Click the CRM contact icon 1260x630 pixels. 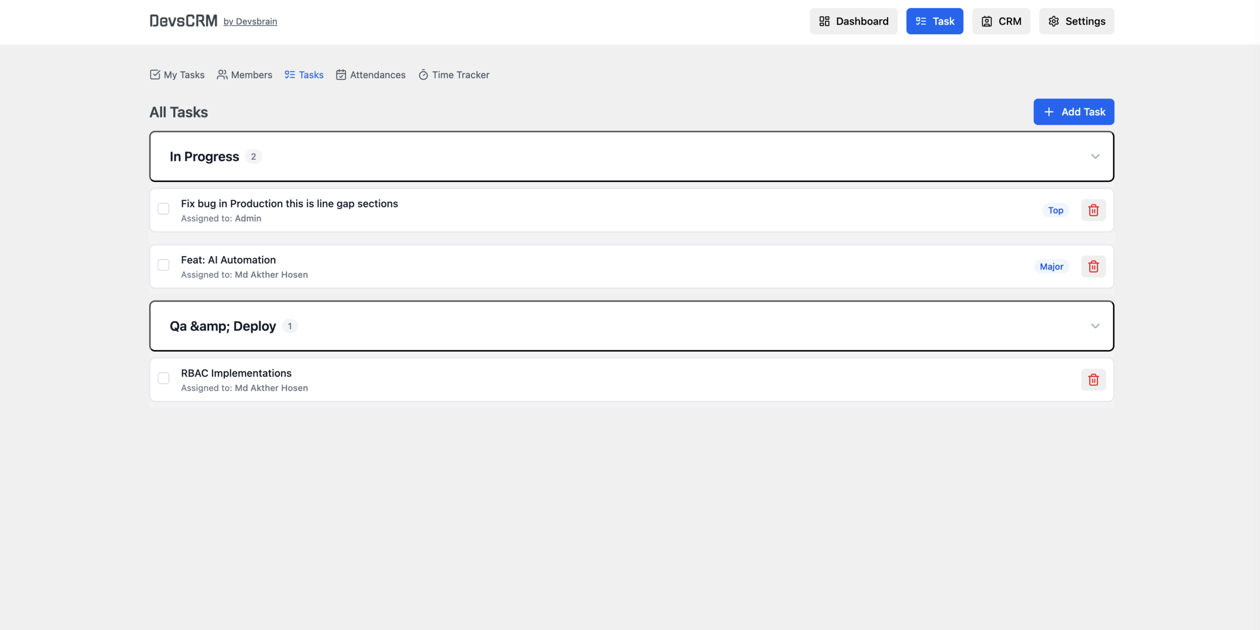[986, 21]
